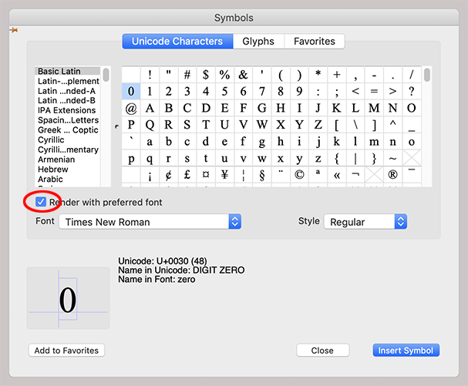Select the copyright symbol in the grid
This screenshot has height=386, width=468.
pyautogui.click(x=299, y=175)
